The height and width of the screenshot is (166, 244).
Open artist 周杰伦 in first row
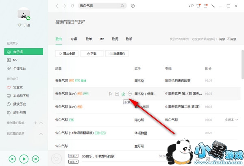(x=139, y=81)
